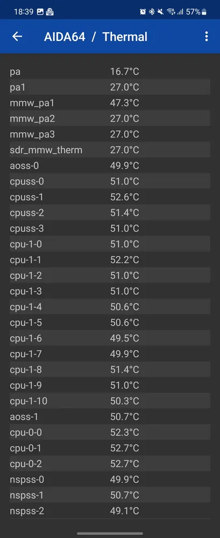Select the mmw_pa1 sensor row
The width and height of the screenshot is (220, 538).
coord(110,103)
